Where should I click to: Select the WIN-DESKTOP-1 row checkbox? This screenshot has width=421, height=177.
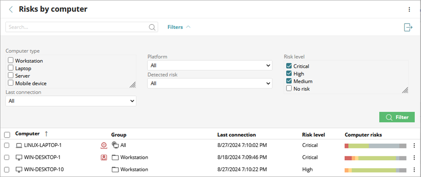coord(7,158)
